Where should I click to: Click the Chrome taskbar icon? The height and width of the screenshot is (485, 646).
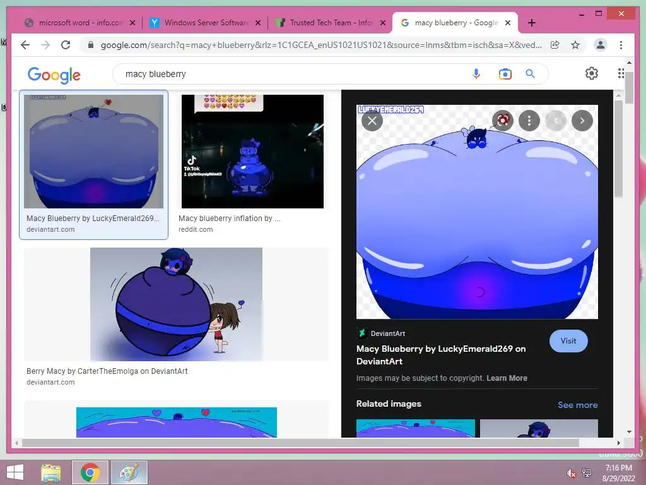[x=90, y=472]
